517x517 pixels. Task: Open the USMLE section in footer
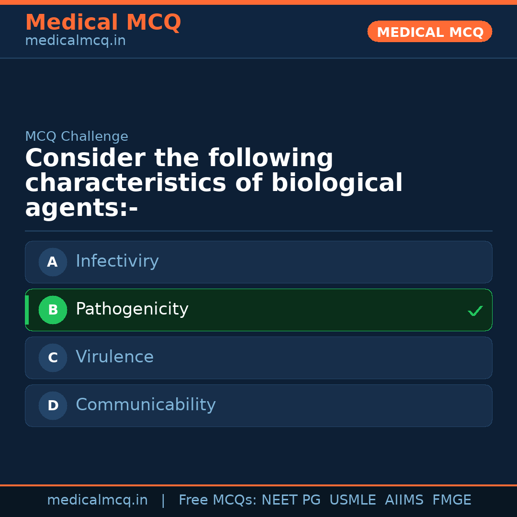click(x=353, y=500)
